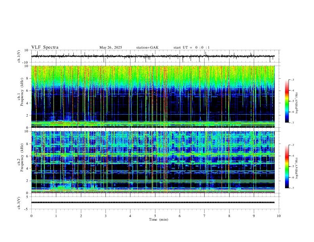314x242 pixels.
Task: Click the "4" tick on ch.1 frequency axis
Action: tap(28, 103)
